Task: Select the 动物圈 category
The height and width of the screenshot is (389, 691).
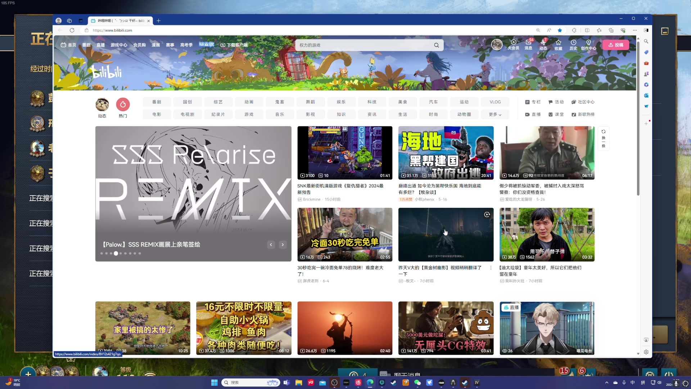Action: pyautogui.click(x=464, y=115)
